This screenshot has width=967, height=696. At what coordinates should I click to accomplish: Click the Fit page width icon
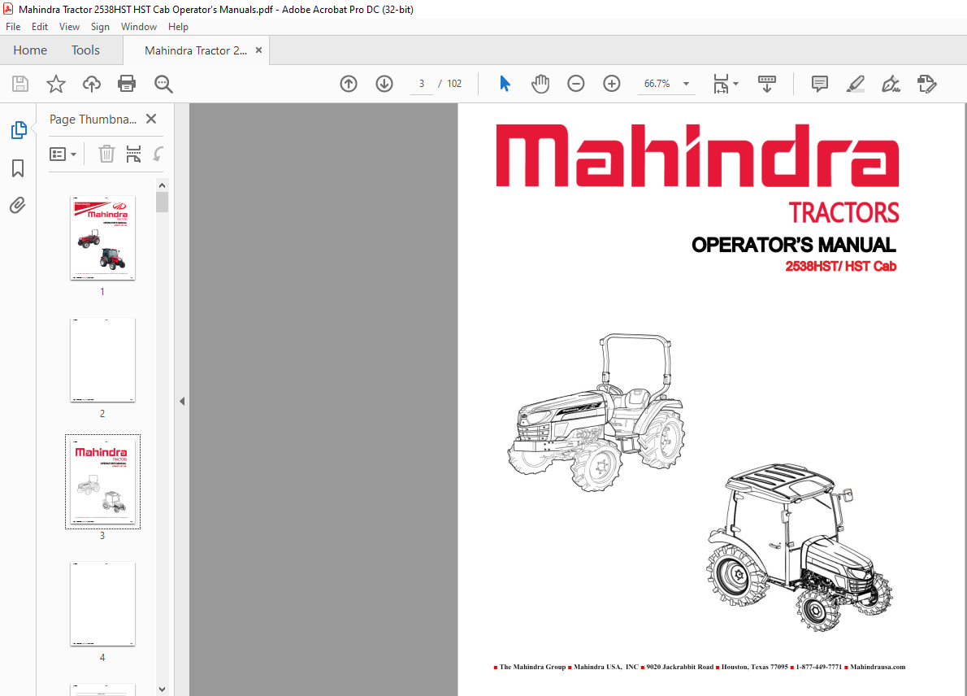[x=721, y=83]
